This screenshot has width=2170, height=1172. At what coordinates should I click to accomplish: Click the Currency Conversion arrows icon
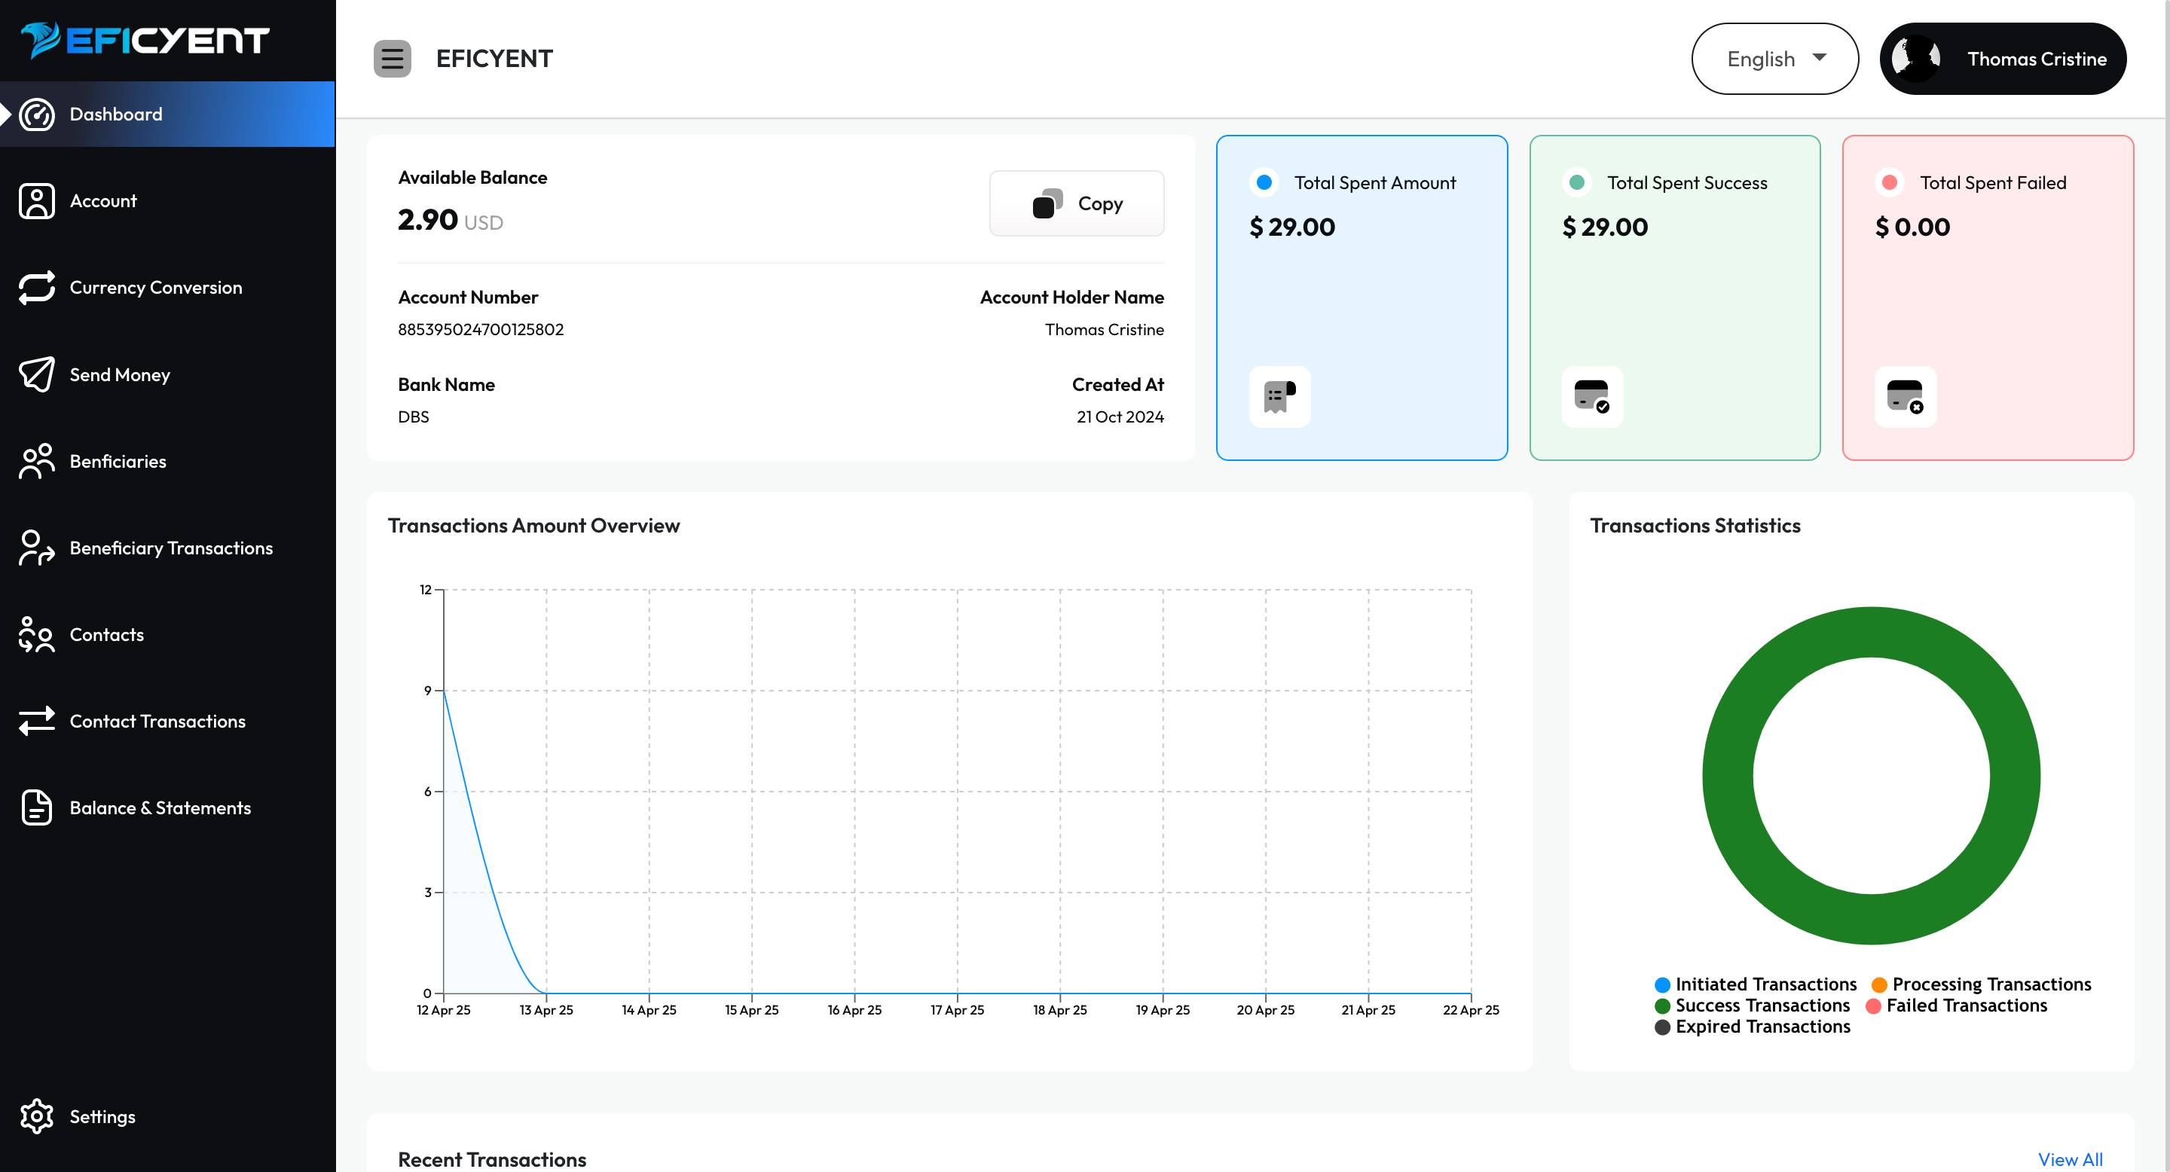tap(36, 288)
